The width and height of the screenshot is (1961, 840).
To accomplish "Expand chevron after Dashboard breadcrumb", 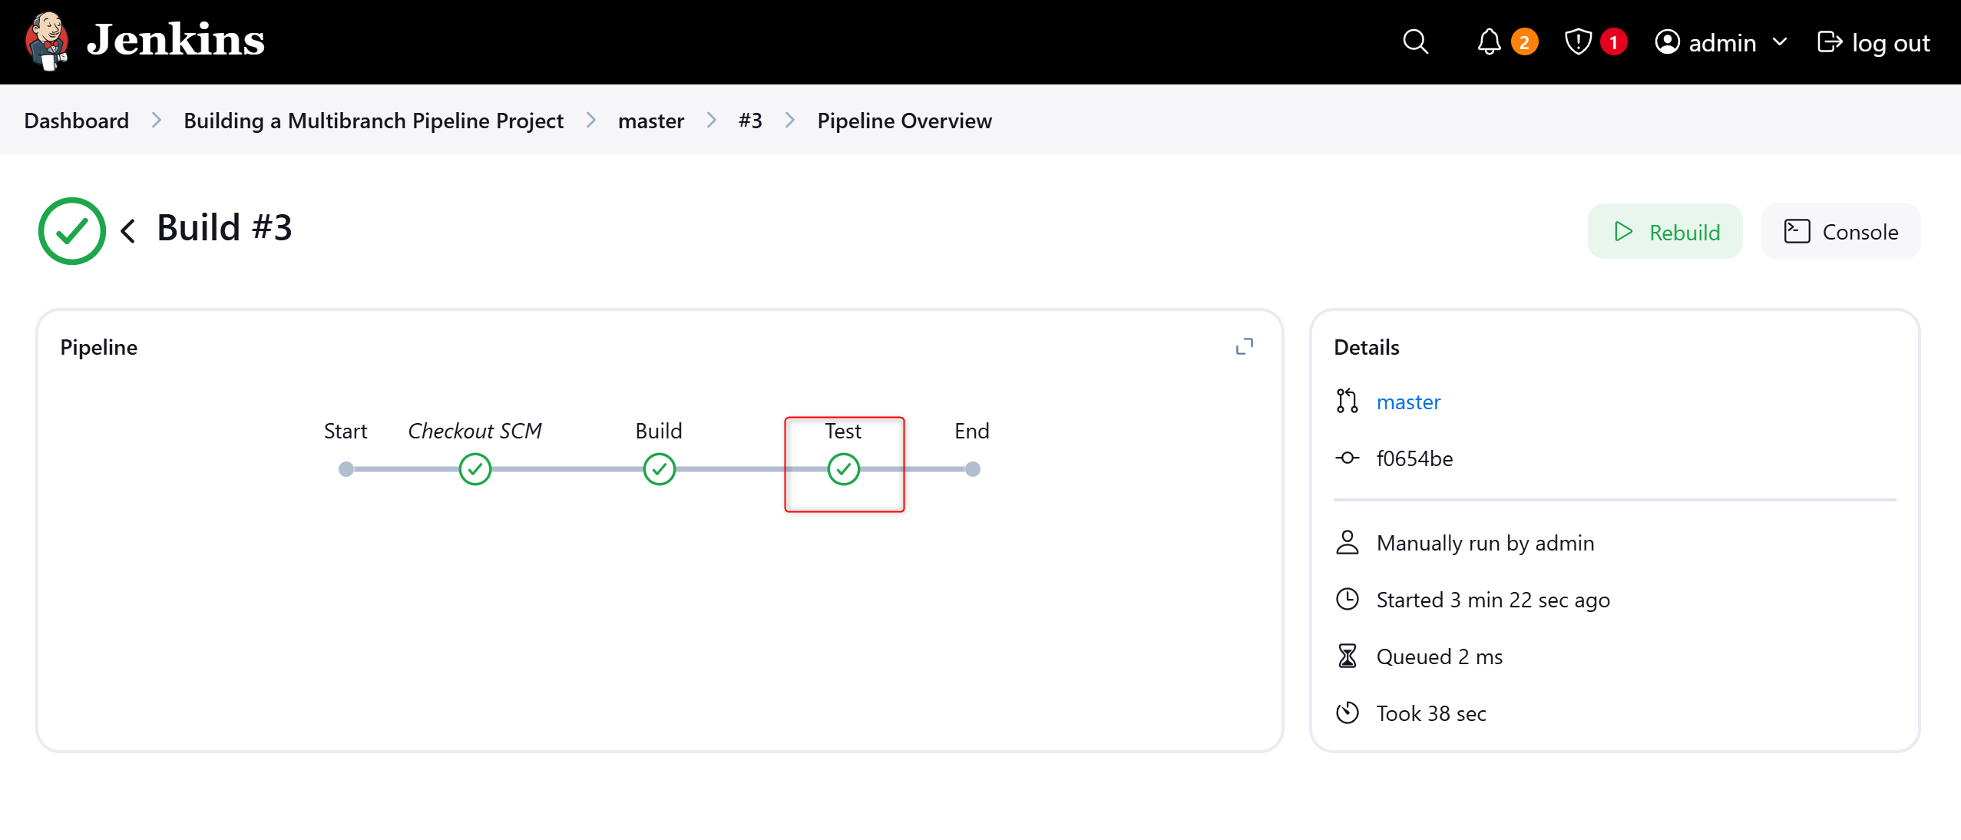I will click(x=157, y=121).
